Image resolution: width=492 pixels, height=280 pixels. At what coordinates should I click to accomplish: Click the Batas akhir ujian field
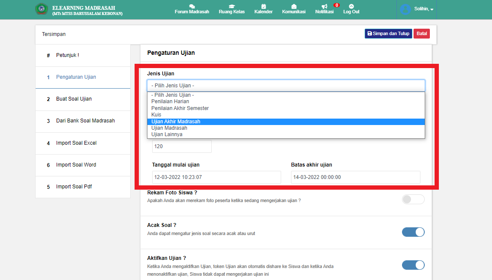click(x=355, y=177)
